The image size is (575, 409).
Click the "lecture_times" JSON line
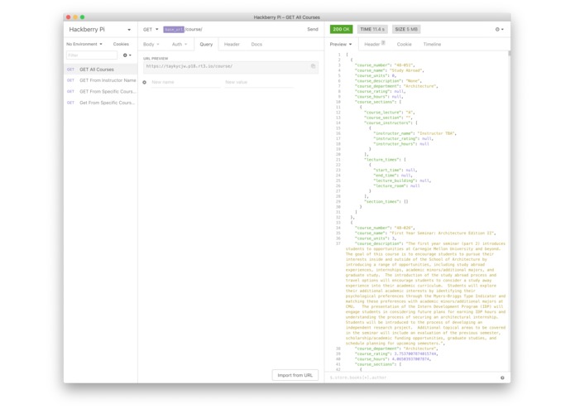coord(385,160)
